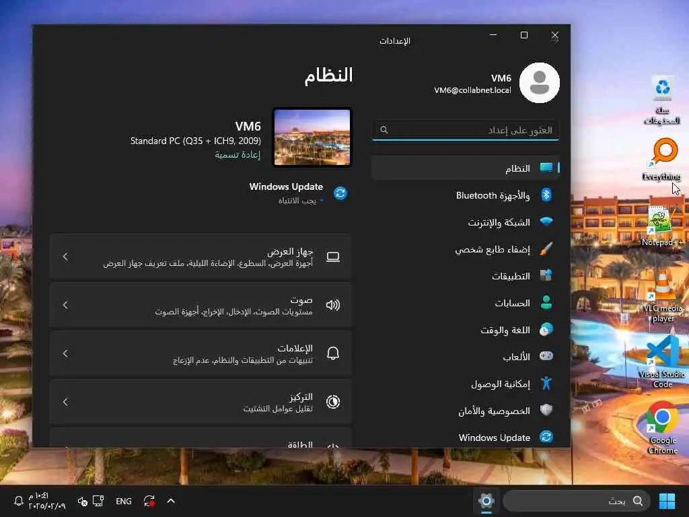Open the إمكانية الوصول accessibility icon

pos(546,383)
